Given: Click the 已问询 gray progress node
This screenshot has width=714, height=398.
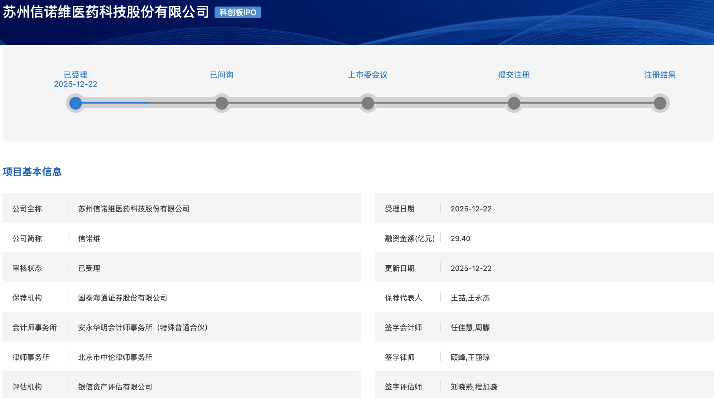Looking at the screenshot, I should (222, 103).
